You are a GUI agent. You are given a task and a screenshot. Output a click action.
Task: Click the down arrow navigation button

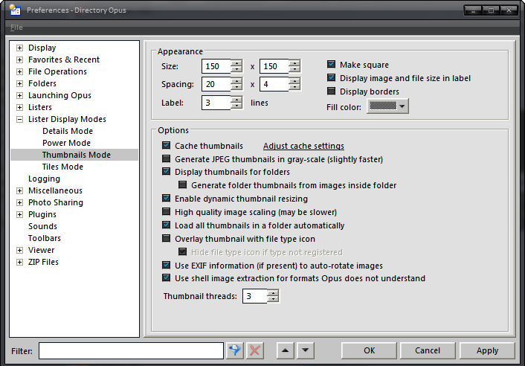pyautogui.click(x=306, y=350)
